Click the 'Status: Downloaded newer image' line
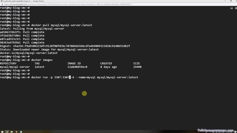Screen dimensions: 237x133 49,50
